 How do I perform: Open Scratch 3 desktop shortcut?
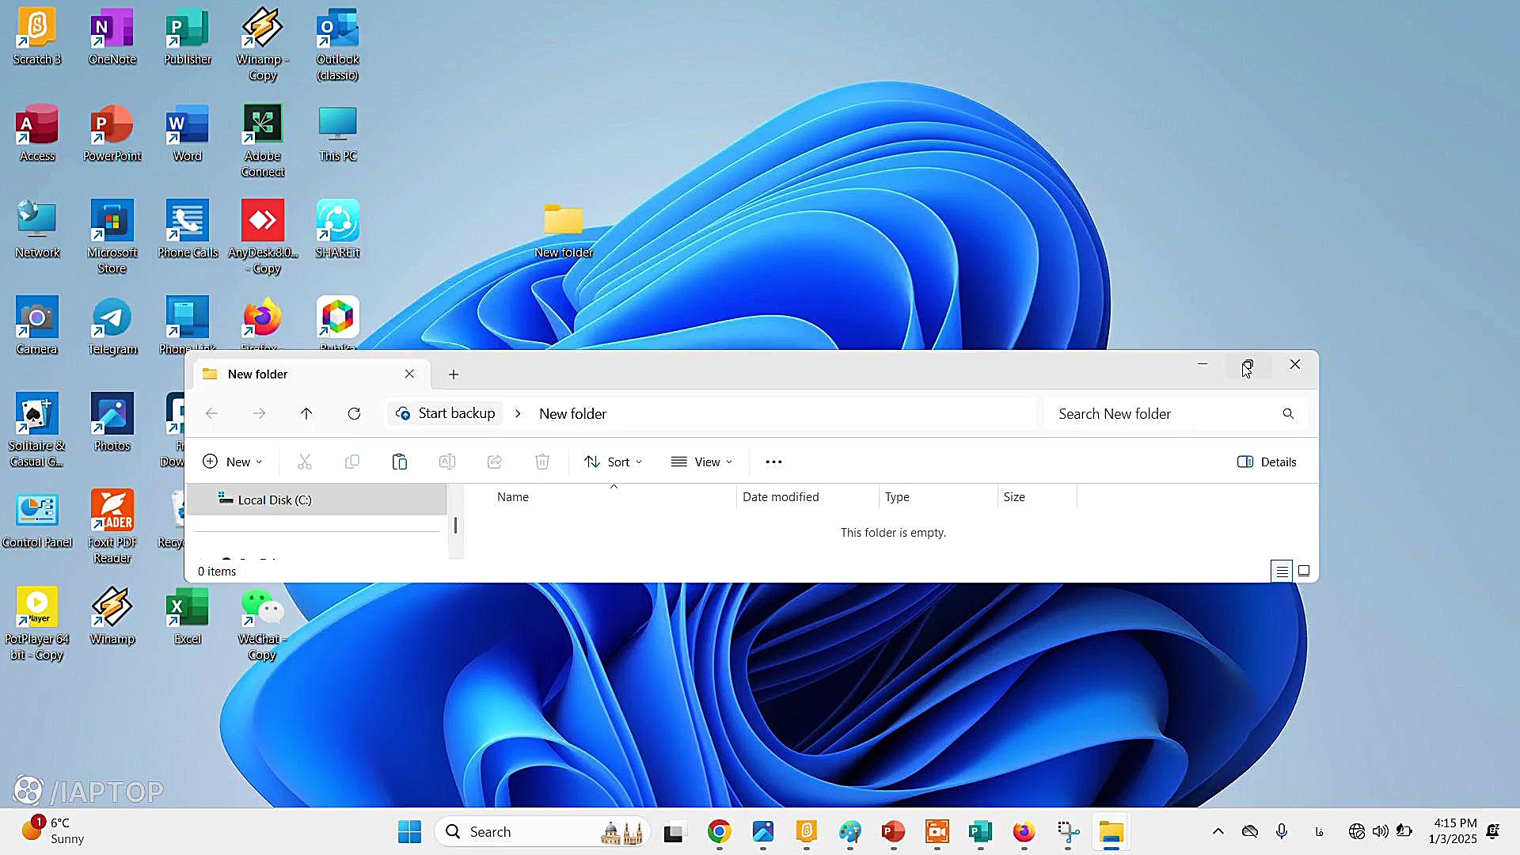click(36, 37)
